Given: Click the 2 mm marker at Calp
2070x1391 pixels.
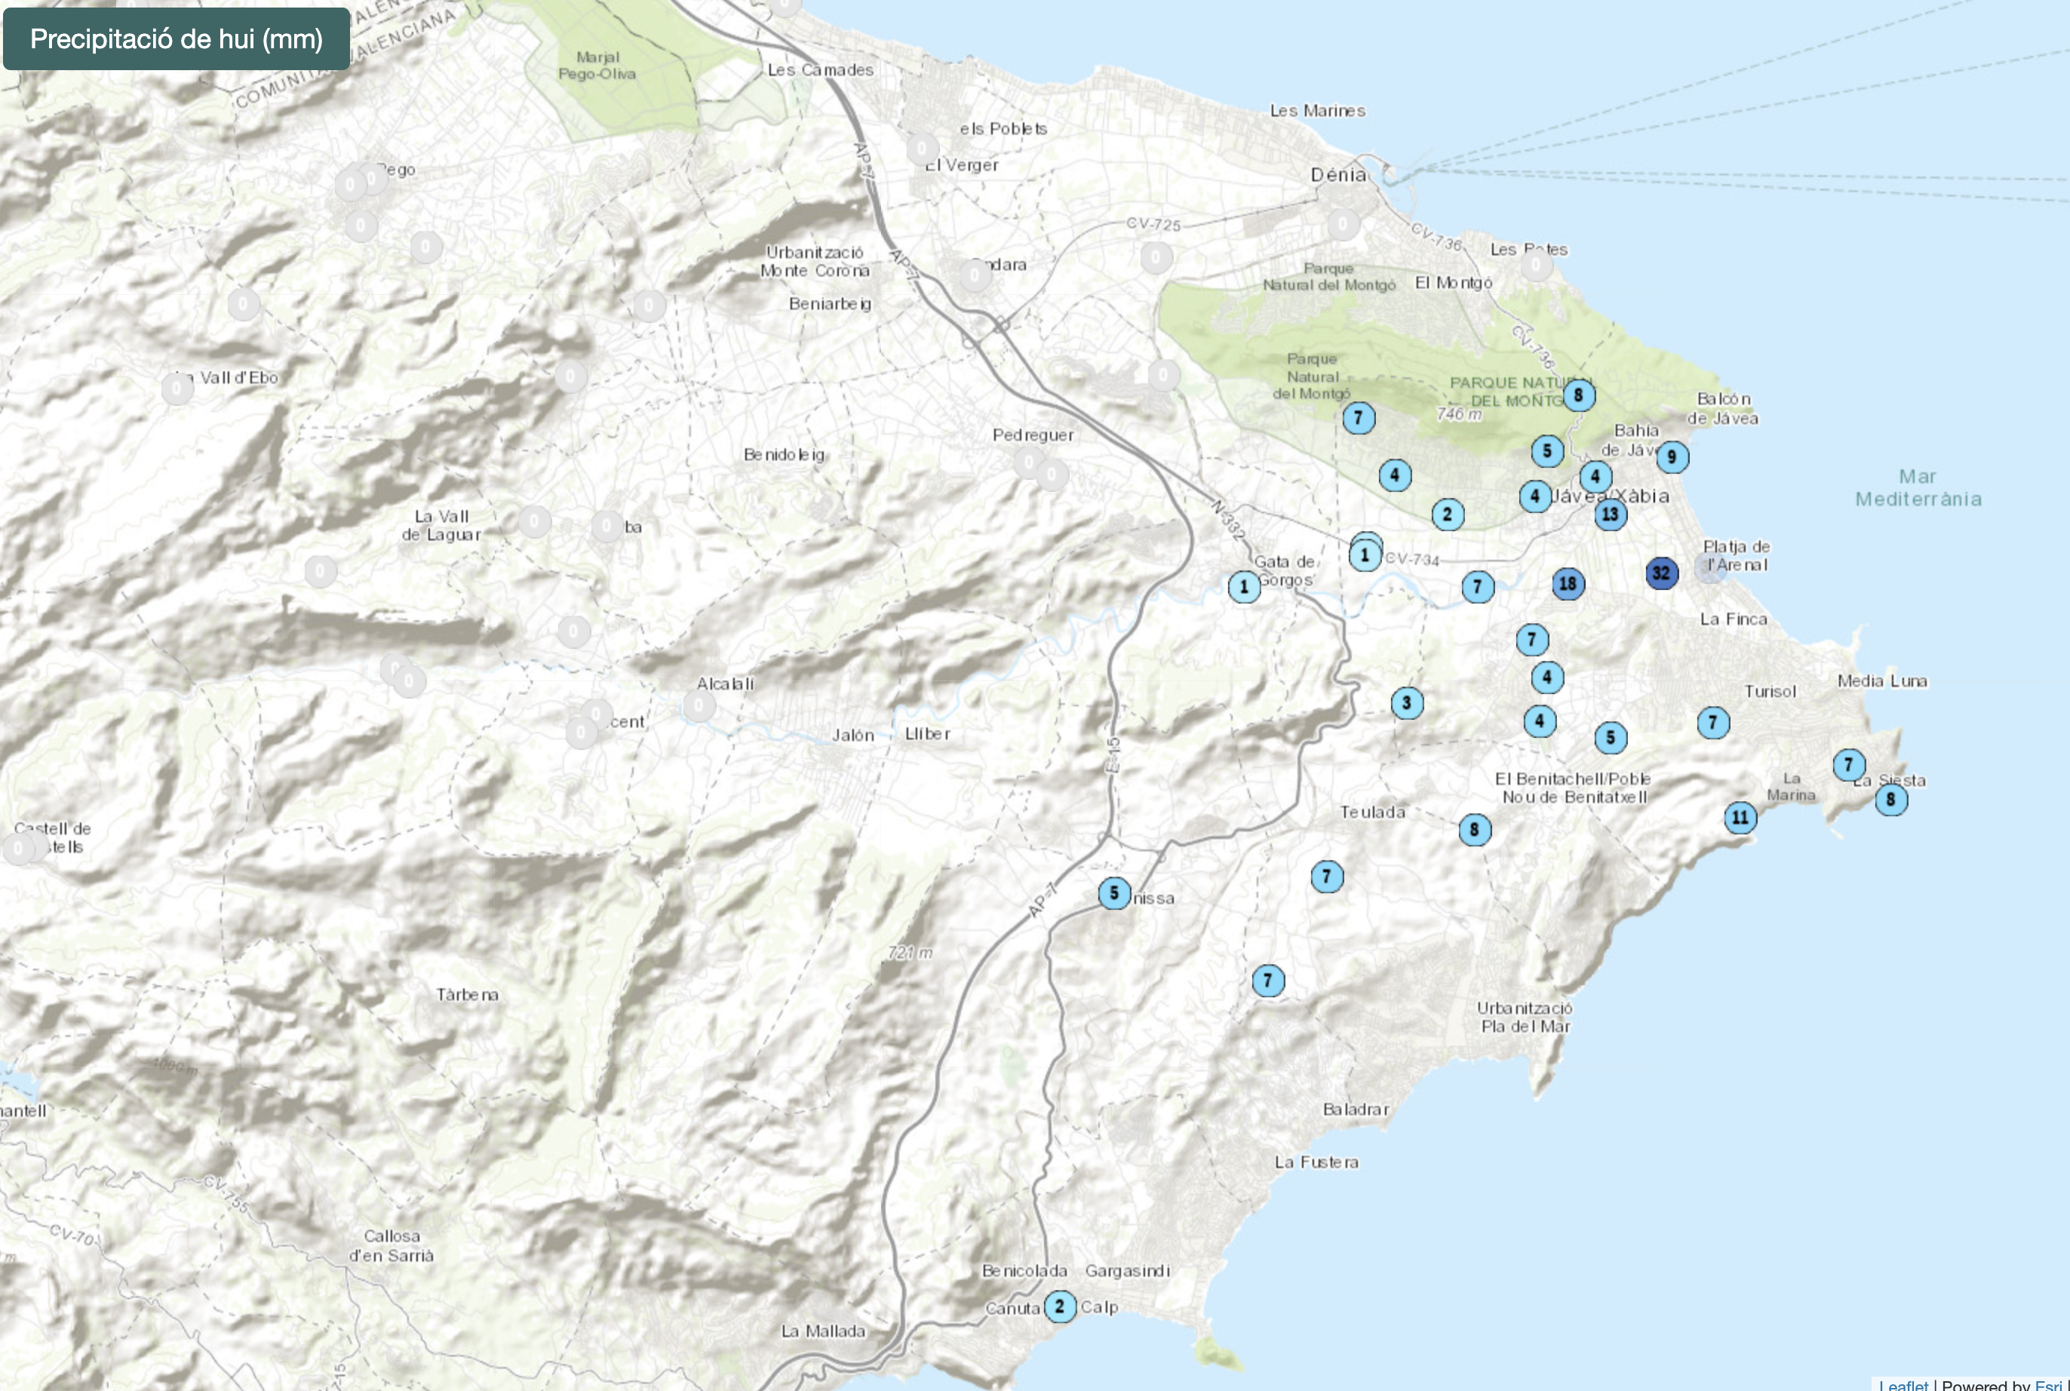Looking at the screenshot, I should (1060, 1307).
